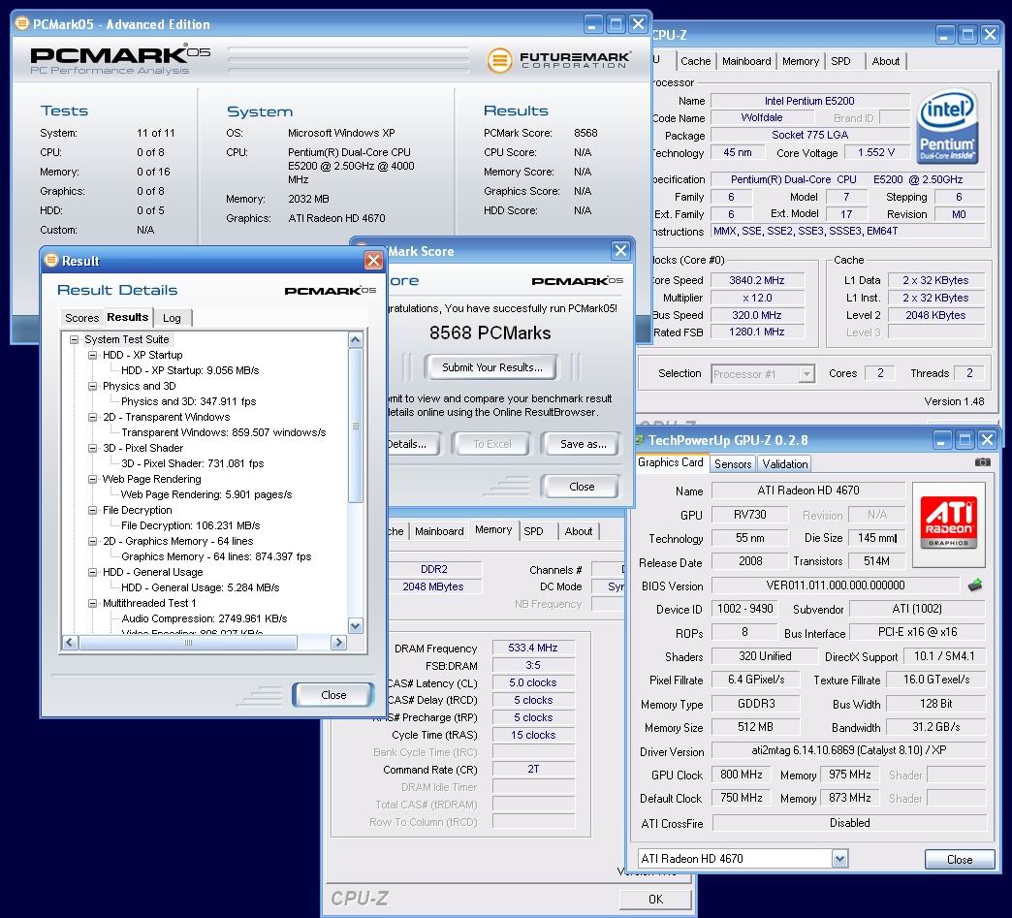
Task: Maximize the PCMark05 main window
Action: (x=616, y=24)
